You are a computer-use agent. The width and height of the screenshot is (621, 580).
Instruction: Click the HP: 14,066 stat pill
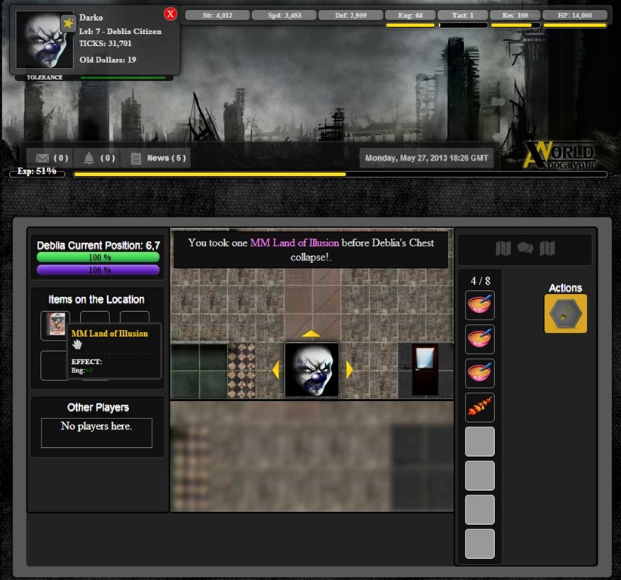click(575, 15)
